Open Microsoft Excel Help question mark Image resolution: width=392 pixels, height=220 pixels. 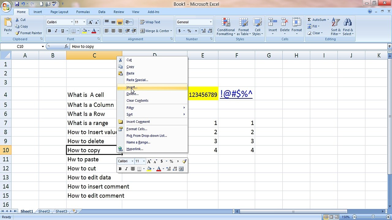(x=370, y=12)
